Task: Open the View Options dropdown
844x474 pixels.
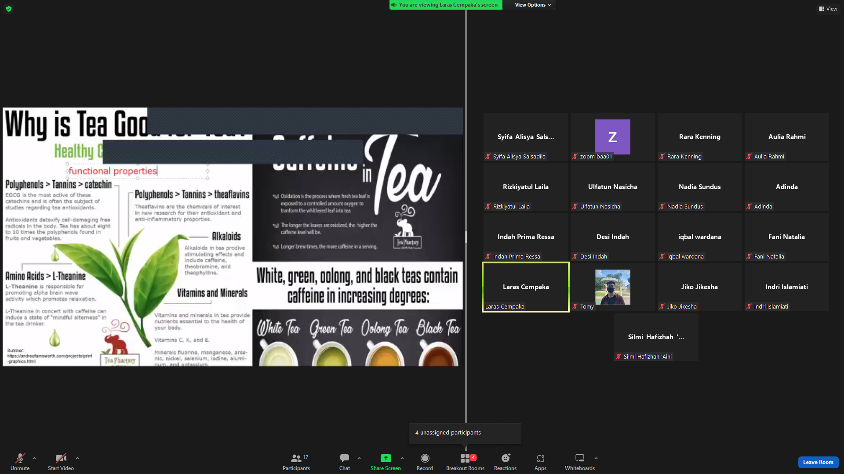Action: point(533,5)
